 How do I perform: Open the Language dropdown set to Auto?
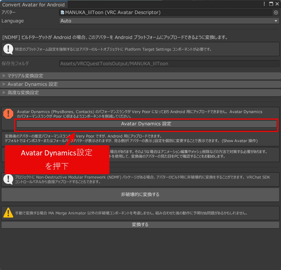click(169, 21)
